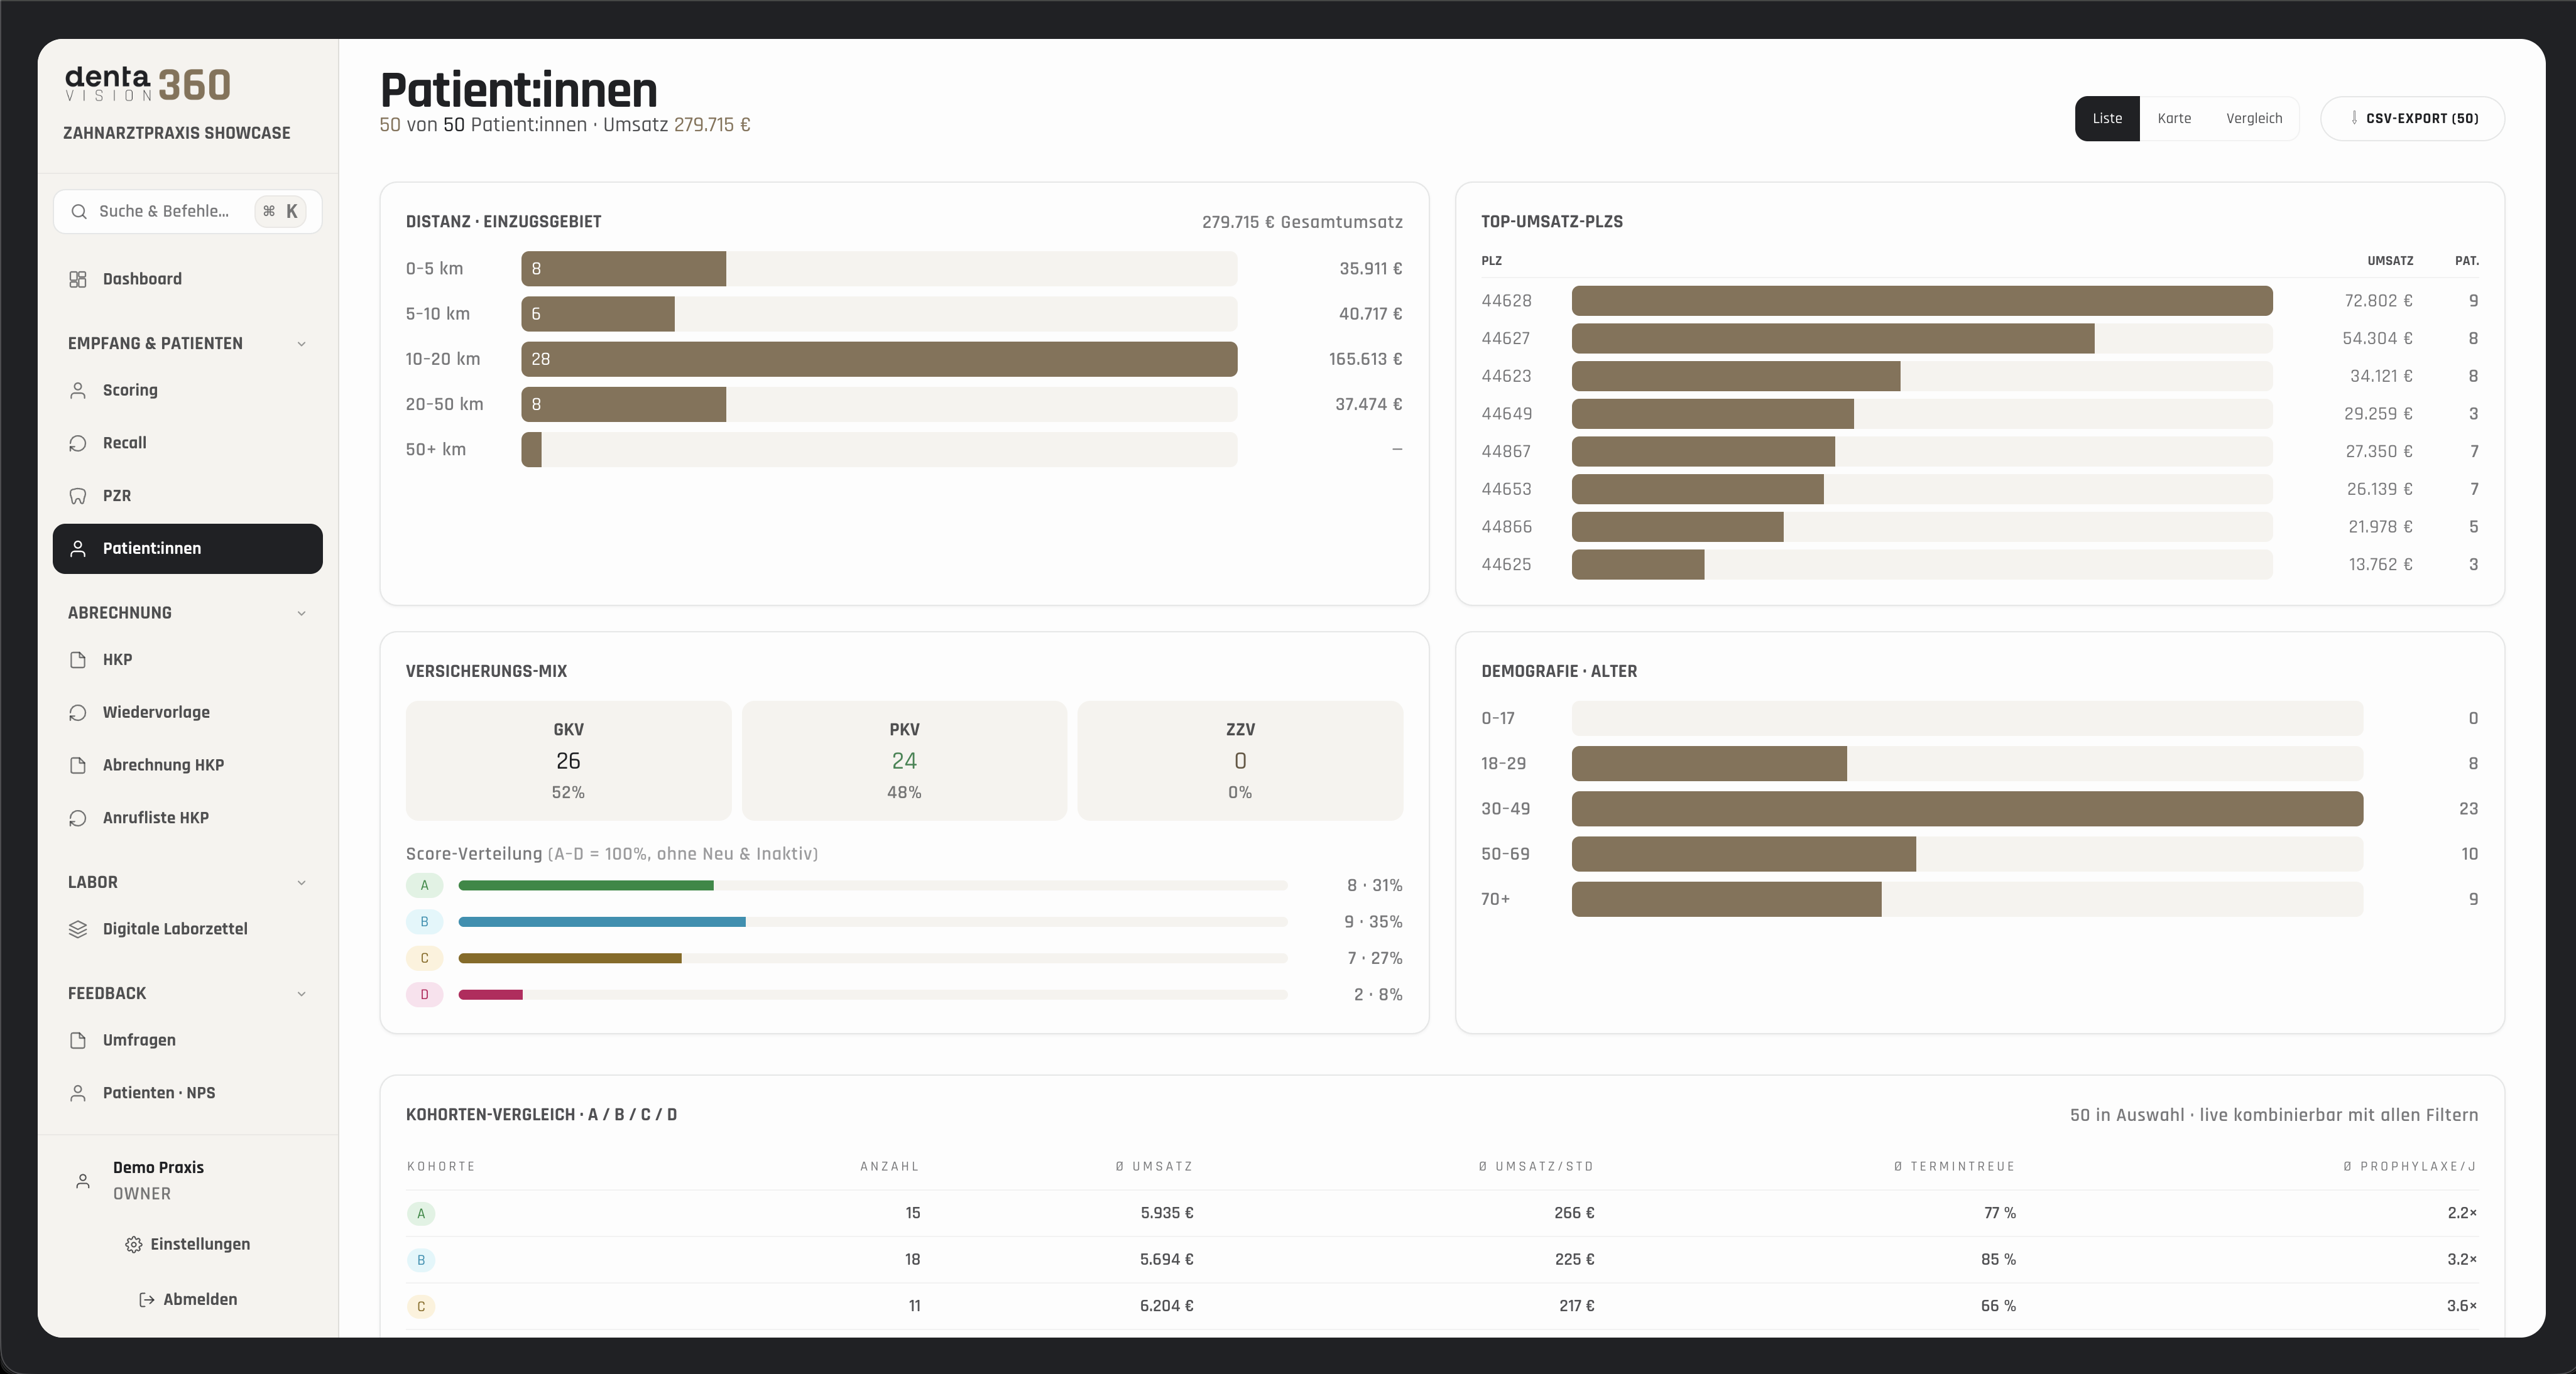Viewport: 2576px width, 1374px height.
Task: Open the Patienten · NPS menu item
Action: (188, 1092)
